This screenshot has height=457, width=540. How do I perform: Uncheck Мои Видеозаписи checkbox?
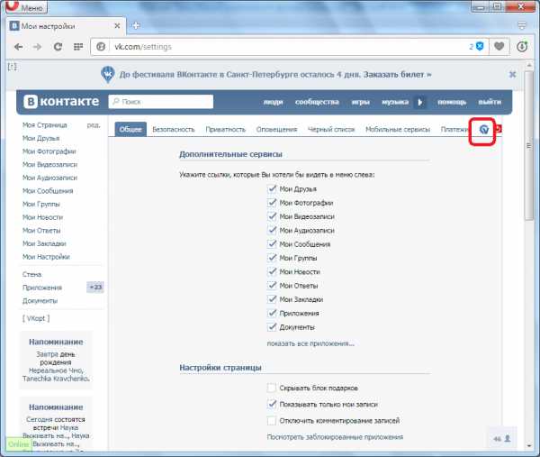pyautogui.click(x=272, y=216)
